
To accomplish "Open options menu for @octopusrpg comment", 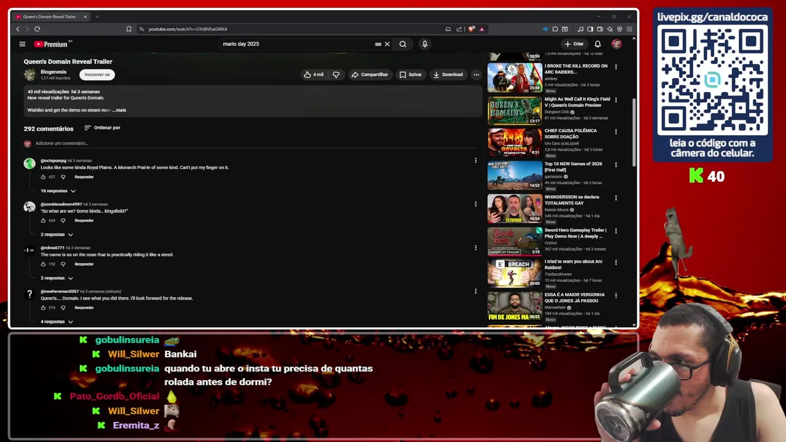I will (x=475, y=161).
